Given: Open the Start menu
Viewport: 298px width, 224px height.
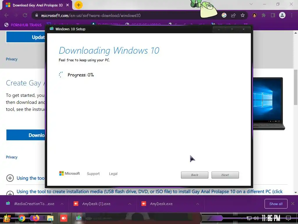Looking at the screenshot, I should (x=7, y=218).
